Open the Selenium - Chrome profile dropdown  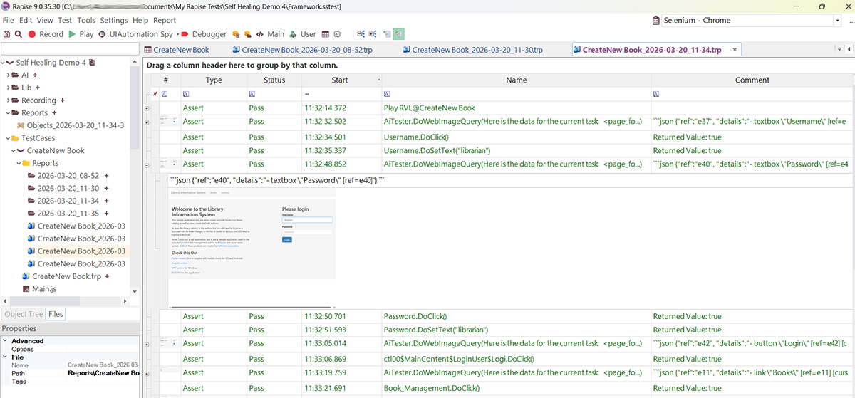coord(838,21)
